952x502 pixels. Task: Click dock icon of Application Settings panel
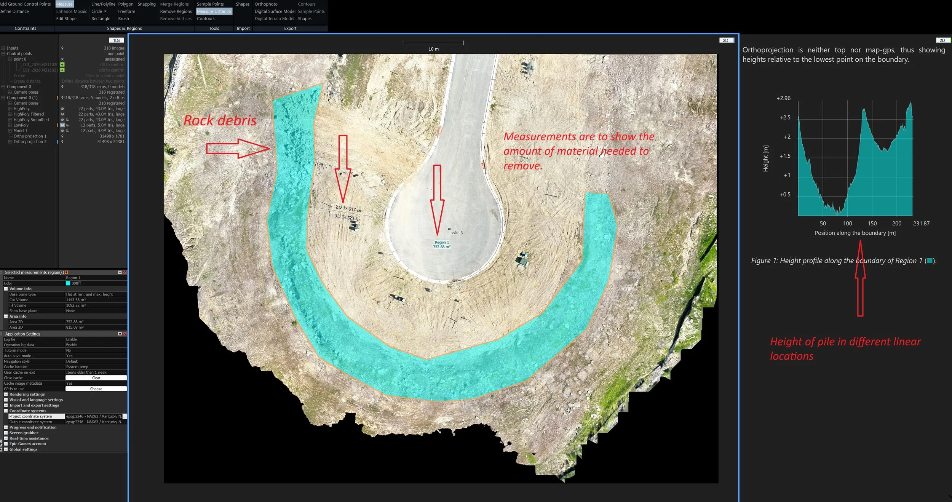point(120,334)
